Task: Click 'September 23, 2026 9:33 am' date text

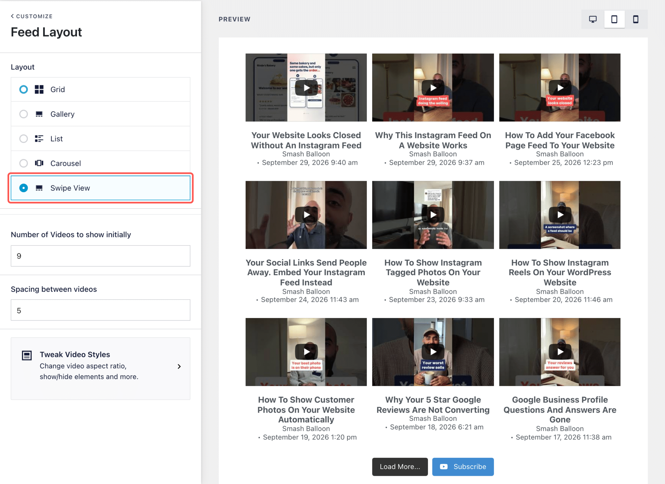Action: coord(436,300)
